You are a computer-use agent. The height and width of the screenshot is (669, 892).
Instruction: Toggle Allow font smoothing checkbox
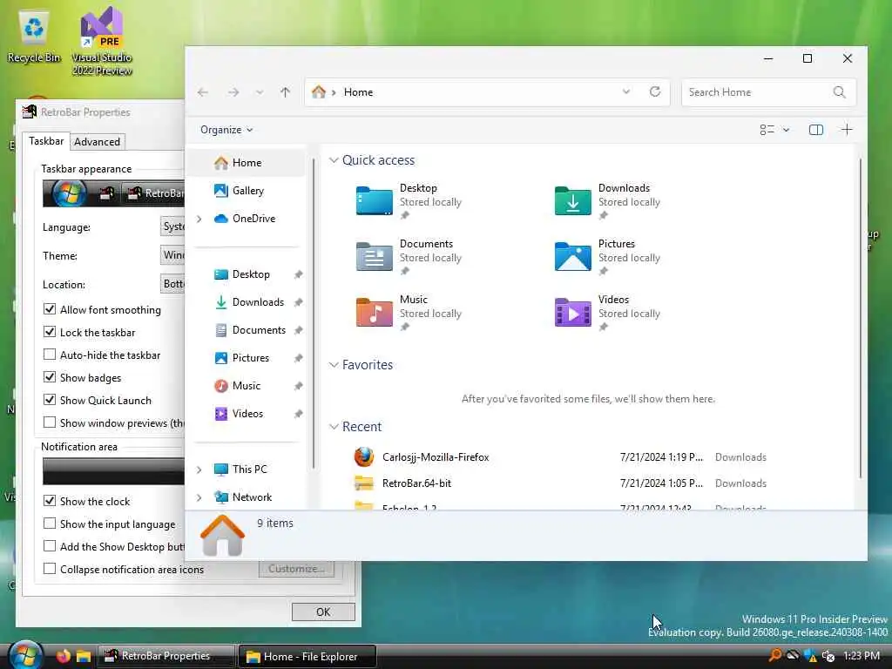[x=50, y=309]
